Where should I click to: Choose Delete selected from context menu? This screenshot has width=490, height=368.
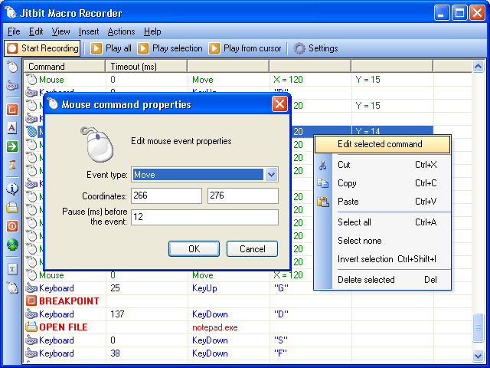point(383,280)
